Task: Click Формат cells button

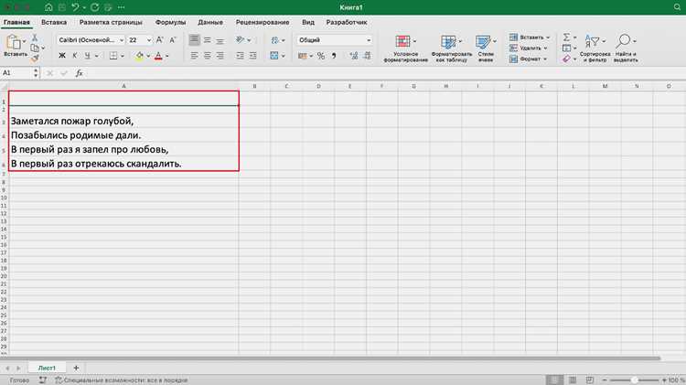Action: pos(528,59)
